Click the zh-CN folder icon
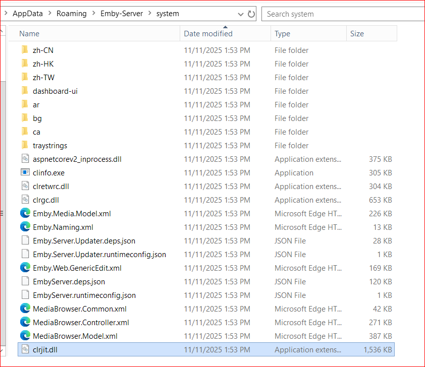Image resolution: width=425 pixels, height=367 pixels. click(25, 50)
